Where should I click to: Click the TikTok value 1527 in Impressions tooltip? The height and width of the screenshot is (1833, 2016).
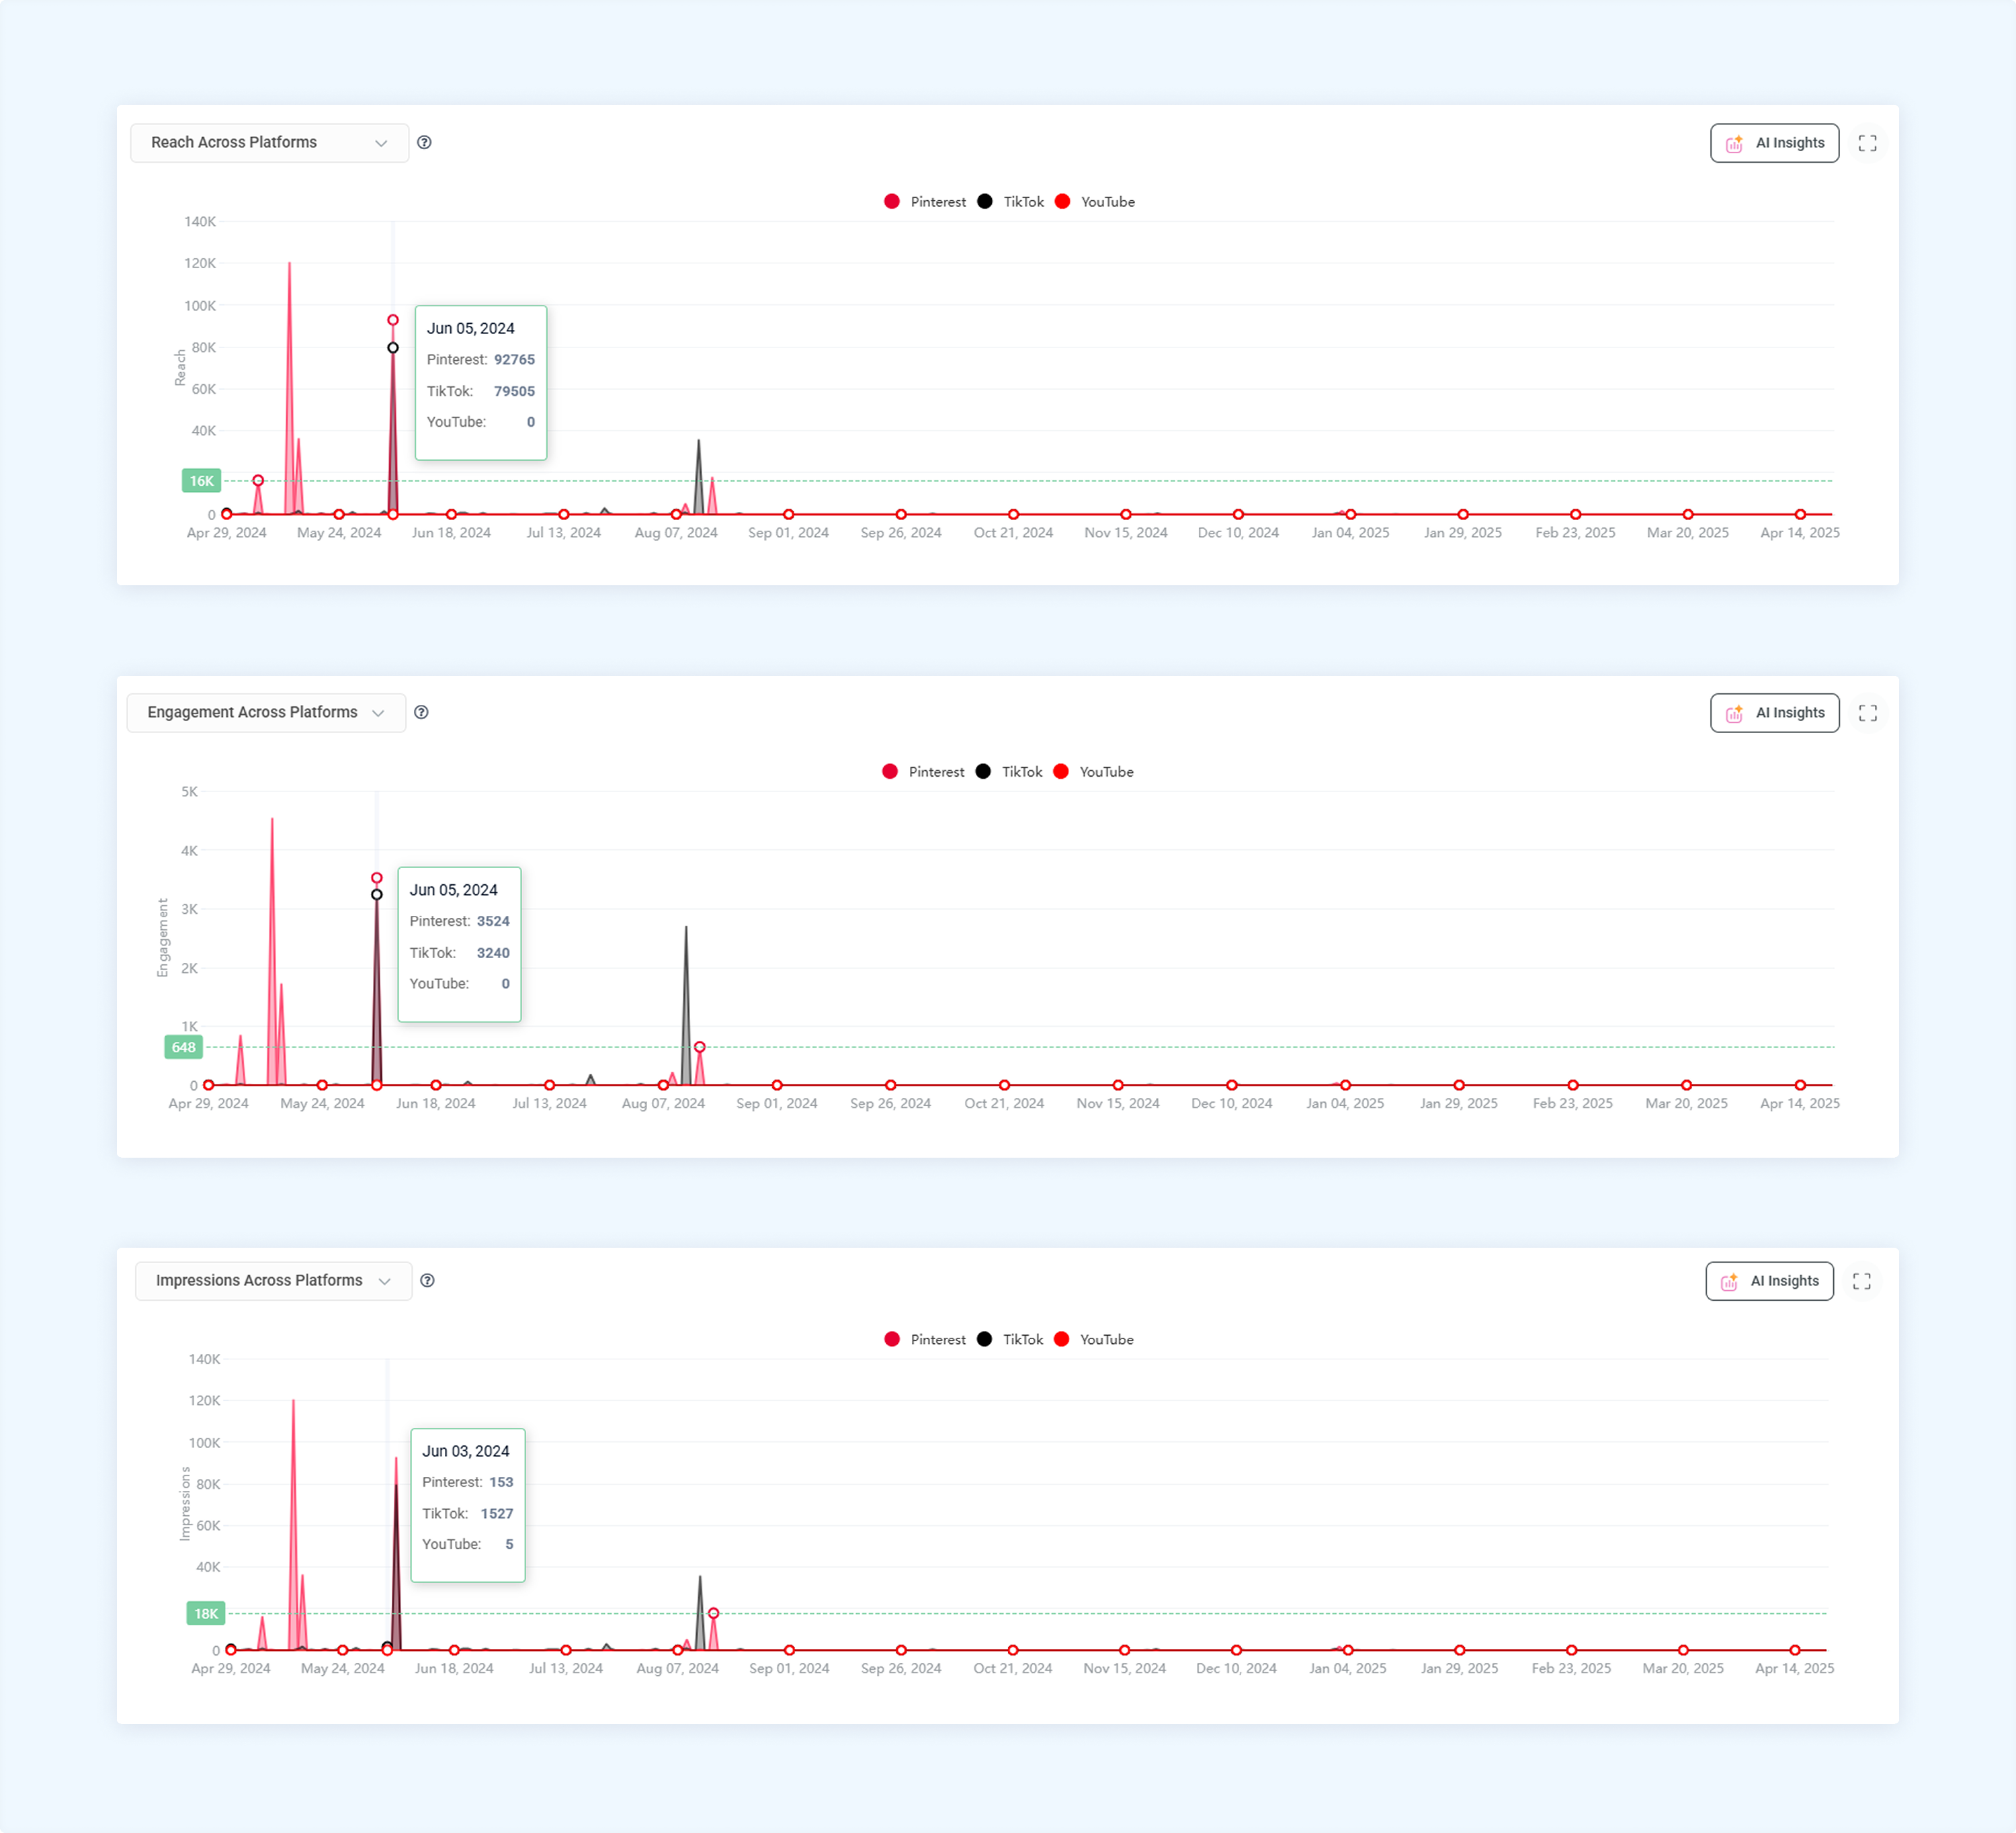497,1514
